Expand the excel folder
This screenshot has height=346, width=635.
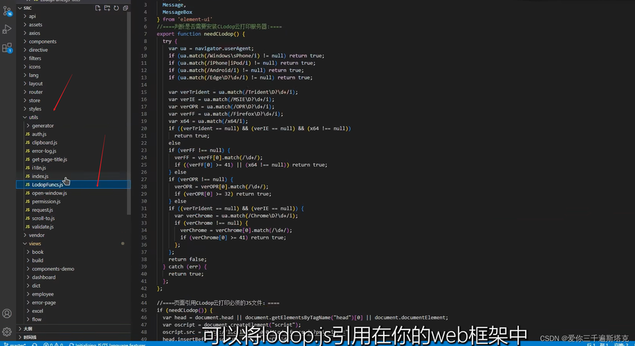pos(73,311)
